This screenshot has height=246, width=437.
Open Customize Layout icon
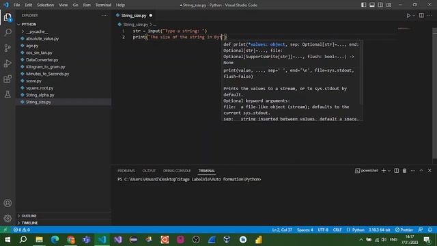389,5
